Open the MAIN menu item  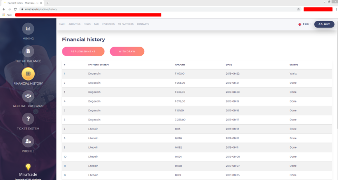click(x=62, y=24)
